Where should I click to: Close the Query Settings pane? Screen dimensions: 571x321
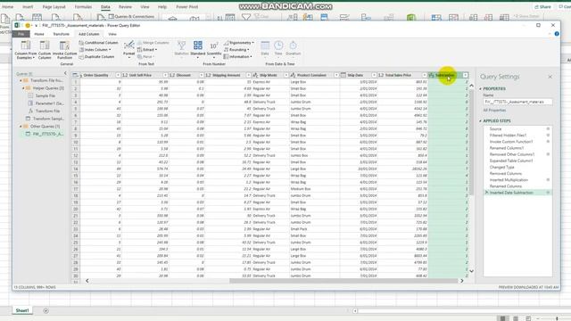(x=550, y=77)
